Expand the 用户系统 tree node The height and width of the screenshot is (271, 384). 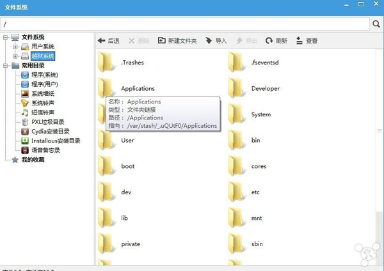15,47
